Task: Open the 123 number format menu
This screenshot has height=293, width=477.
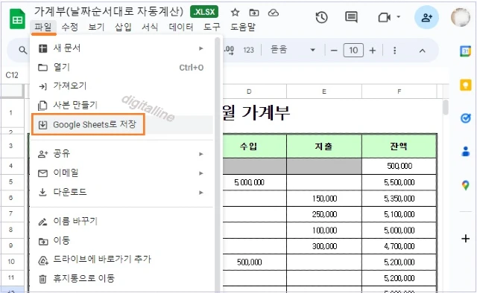Action: [248, 50]
